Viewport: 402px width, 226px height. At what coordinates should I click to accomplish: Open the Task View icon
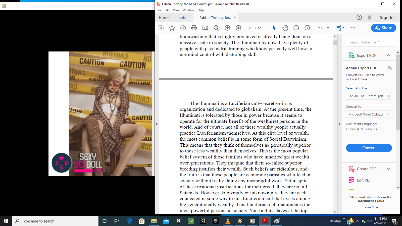(117, 221)
